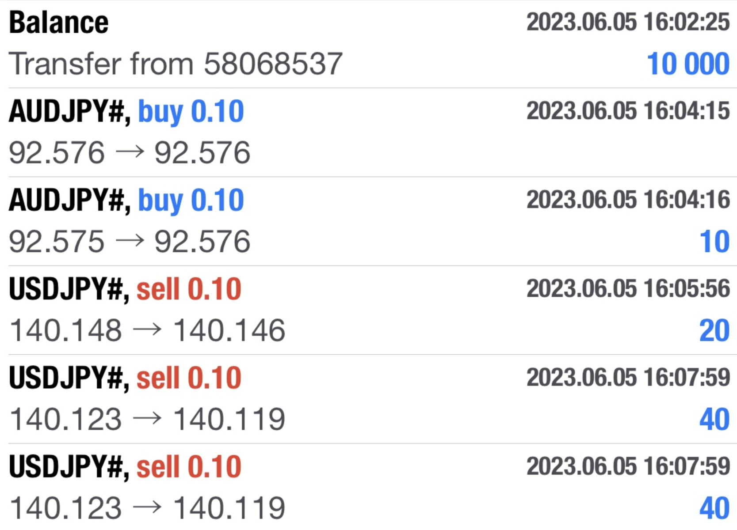The image size is (737, 530).
Task: Select the profit value 10
Action: (714, 242)
